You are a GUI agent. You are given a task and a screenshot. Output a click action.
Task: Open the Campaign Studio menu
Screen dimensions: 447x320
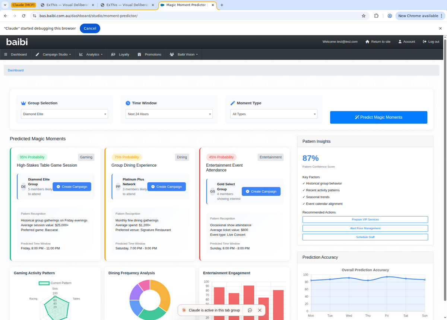[53, 55]
